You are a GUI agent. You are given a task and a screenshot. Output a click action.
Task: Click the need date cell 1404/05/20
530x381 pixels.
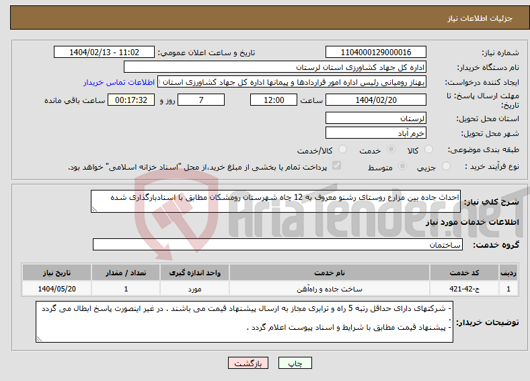56,289
